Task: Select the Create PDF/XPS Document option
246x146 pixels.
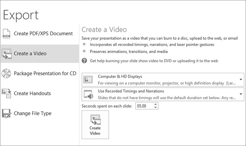Action: [x=40, y=33]
